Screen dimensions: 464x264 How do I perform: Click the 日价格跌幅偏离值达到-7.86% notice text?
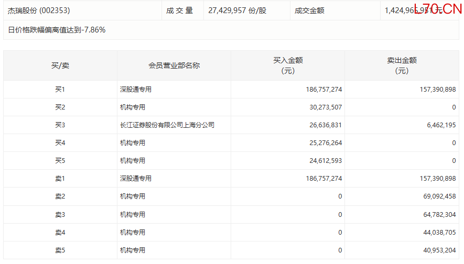pos(57,30)
